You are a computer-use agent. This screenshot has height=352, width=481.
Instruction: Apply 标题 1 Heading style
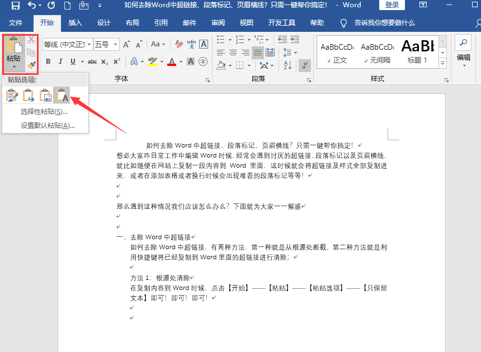(x=417, y=53)
